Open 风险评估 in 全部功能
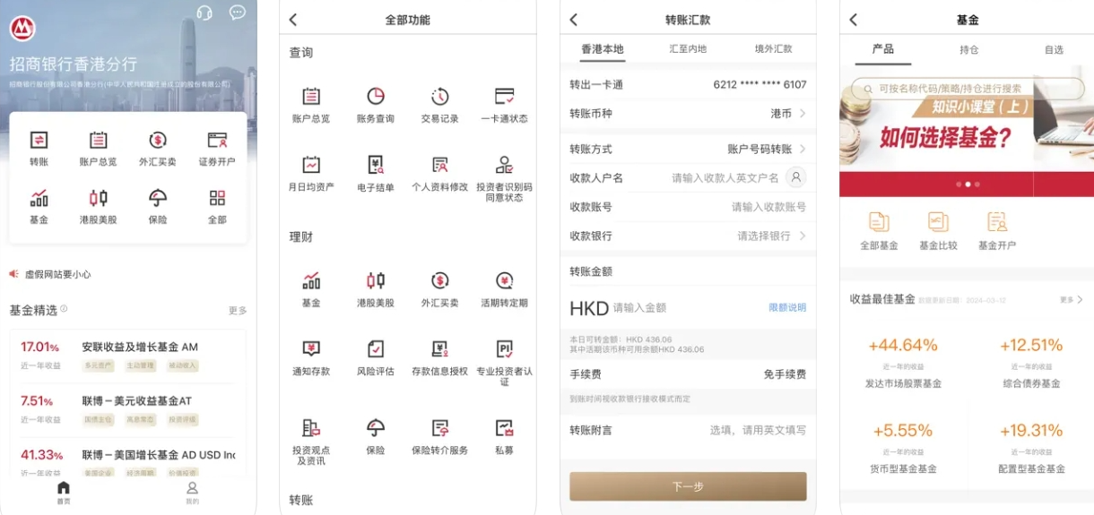Image resolution: width=1094 pixels, height=515 pixels. pyautogui.click(x=376, y=358)
